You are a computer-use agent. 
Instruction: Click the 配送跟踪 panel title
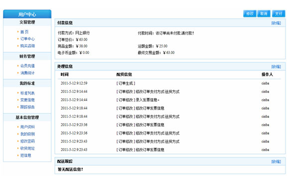click(65, 162)
